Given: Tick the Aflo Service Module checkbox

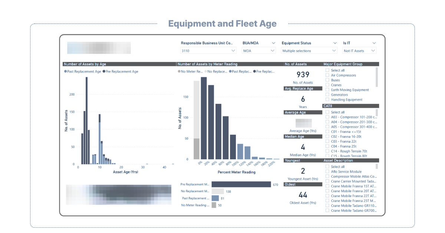Looking at the screenshot, I should click(327, 172).
